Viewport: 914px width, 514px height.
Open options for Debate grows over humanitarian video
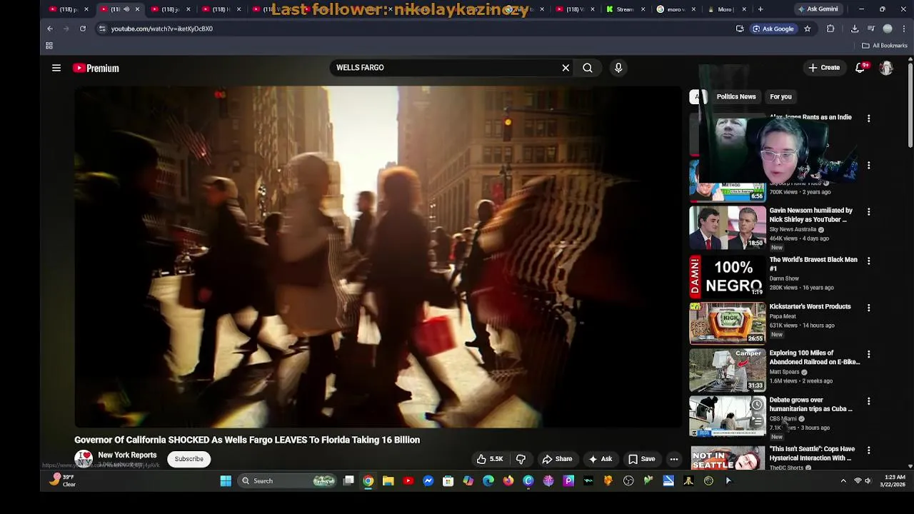click(x=868, y=401)
